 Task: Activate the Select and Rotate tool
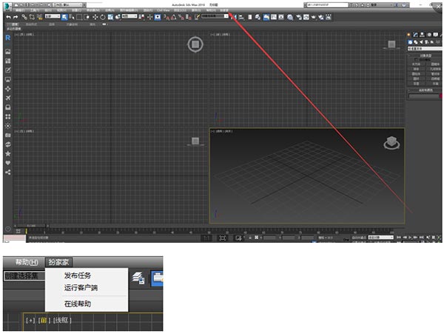pos(103,17)
